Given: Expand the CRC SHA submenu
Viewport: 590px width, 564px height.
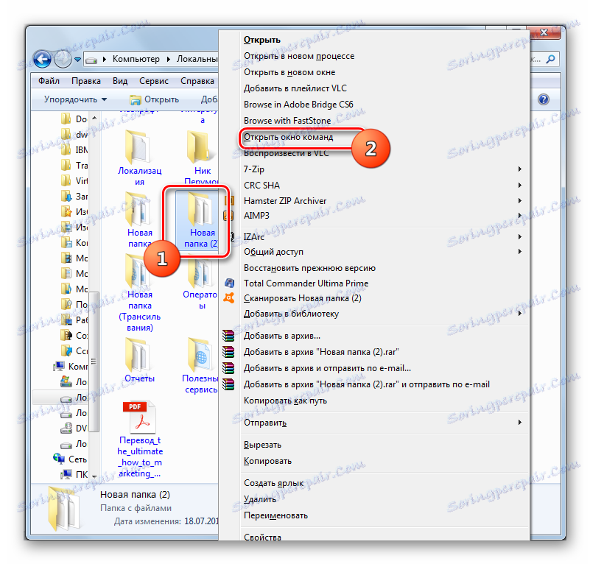Looking at the screenshot, I should pos(519,185).
